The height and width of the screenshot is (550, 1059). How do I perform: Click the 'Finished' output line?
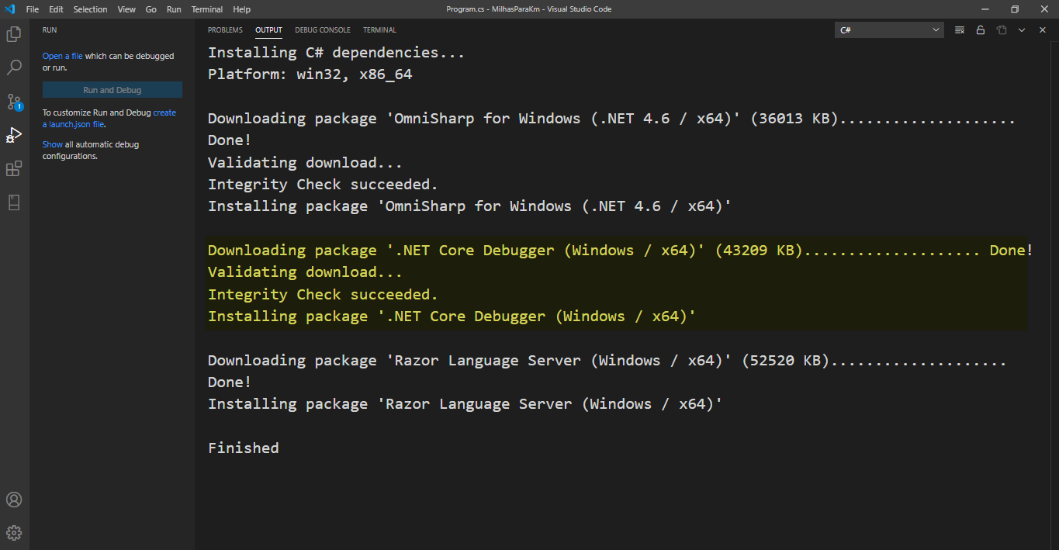(x=244, y=448)
